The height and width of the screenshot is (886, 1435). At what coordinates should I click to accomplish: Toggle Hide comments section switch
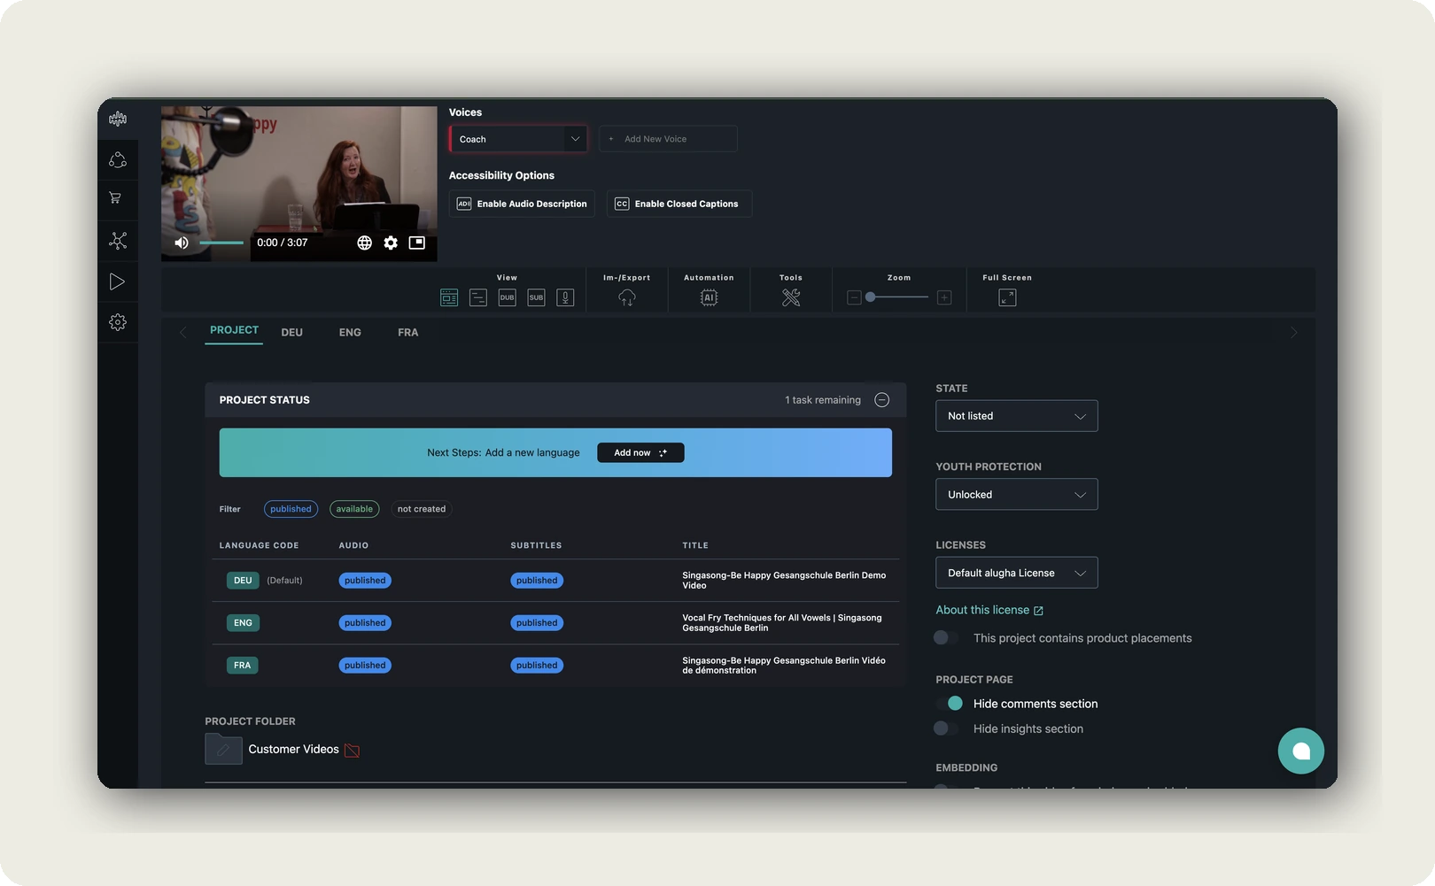(x=950, y=703)
